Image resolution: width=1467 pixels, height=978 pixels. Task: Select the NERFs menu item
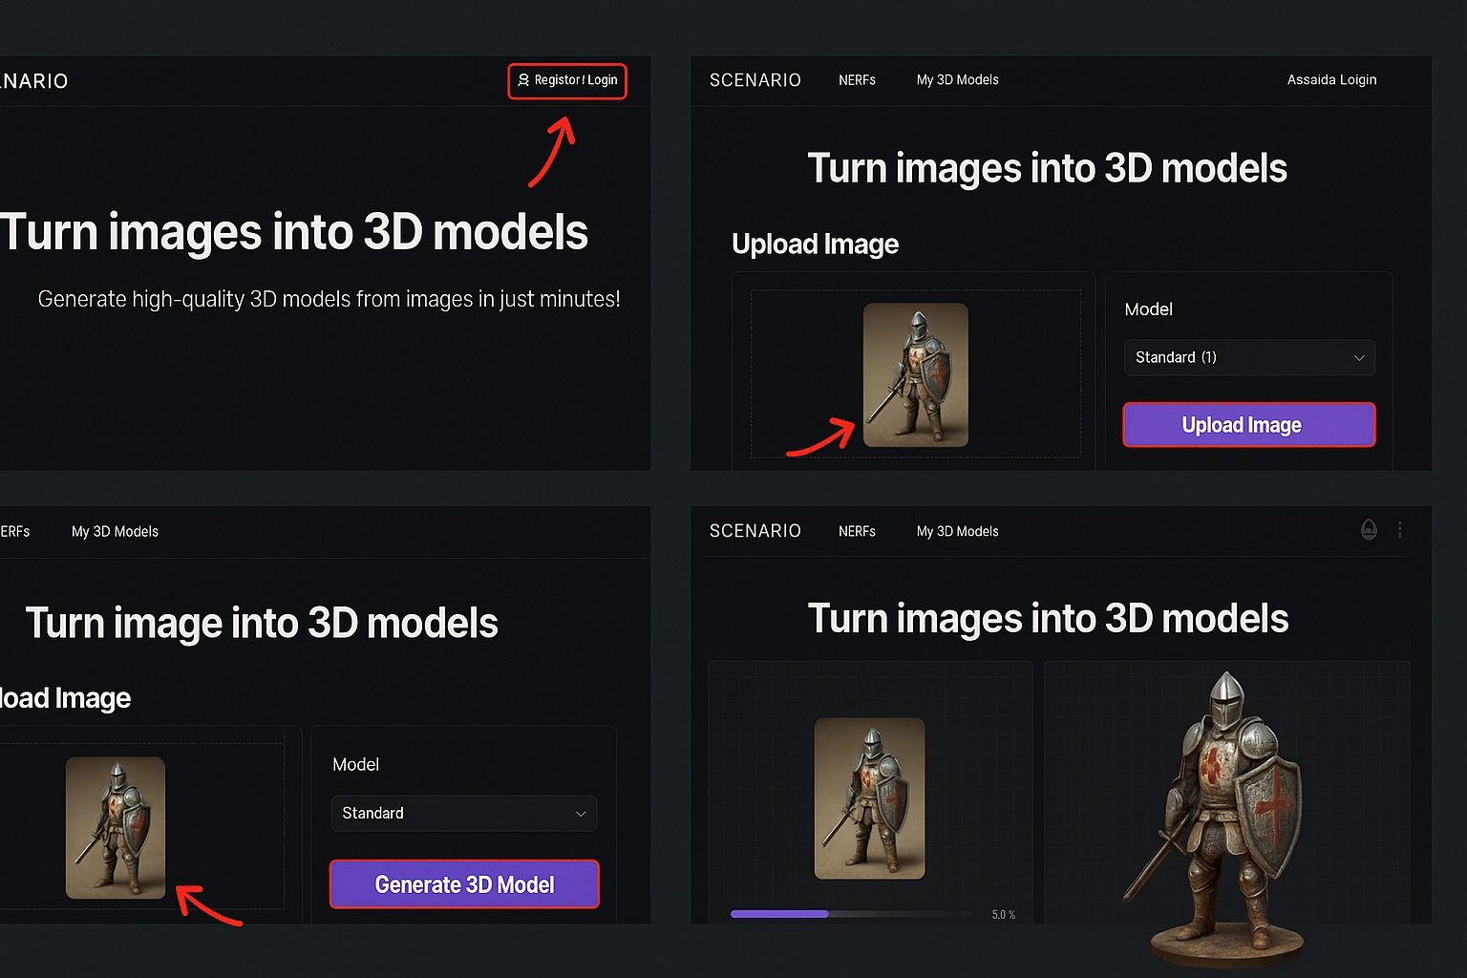[857, 80]
